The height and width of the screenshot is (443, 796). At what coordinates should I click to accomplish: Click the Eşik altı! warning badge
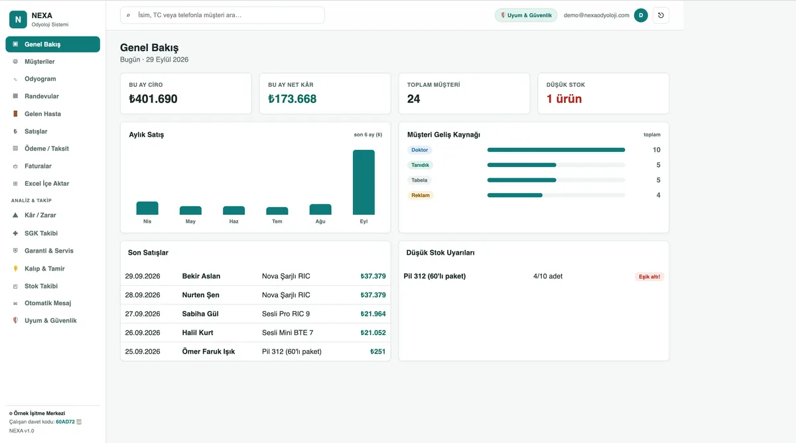point(649,277)
